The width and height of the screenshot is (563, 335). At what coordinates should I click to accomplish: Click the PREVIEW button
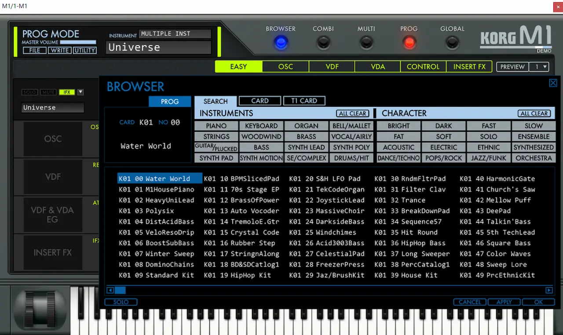tap(512, 67)
